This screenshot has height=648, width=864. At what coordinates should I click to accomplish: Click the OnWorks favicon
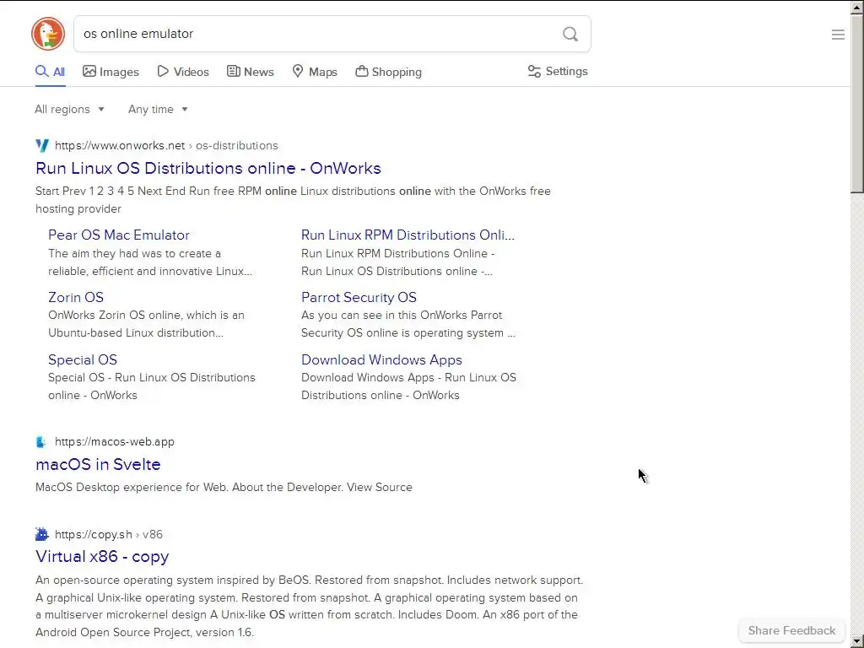(x=42, y=145)
